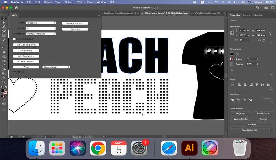The image size is (276, 160).
Task: Click Horizontal Align Left icon
Action: (239, 85)
